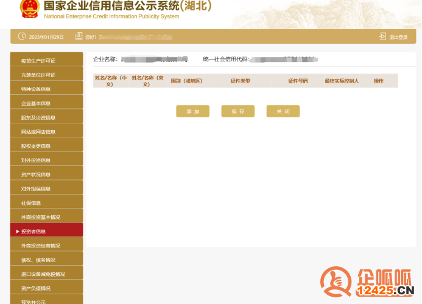Click the national emblem logo icon

[x=28, y=8]
